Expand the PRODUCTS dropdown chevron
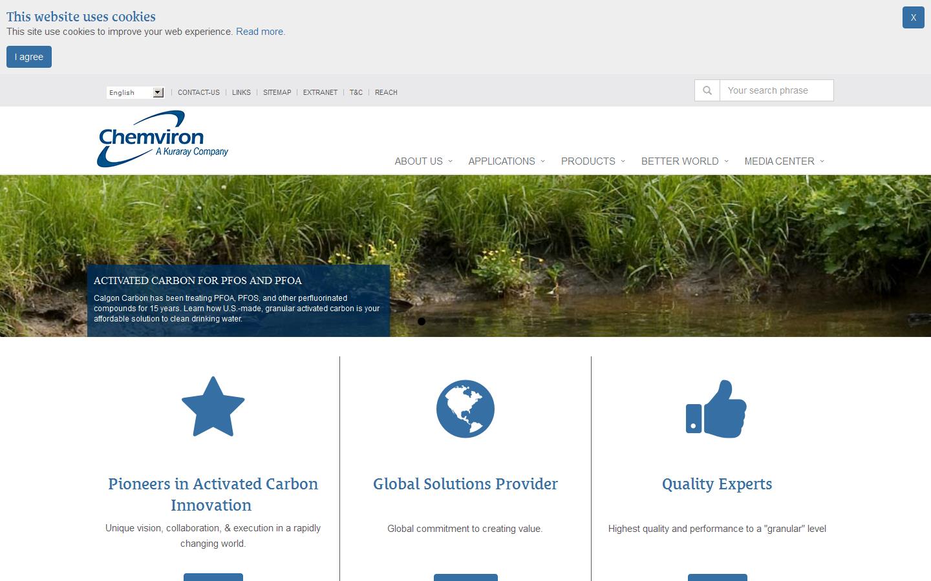The width and height of the screenshot is (931, 581). click(x=623, y=161)
